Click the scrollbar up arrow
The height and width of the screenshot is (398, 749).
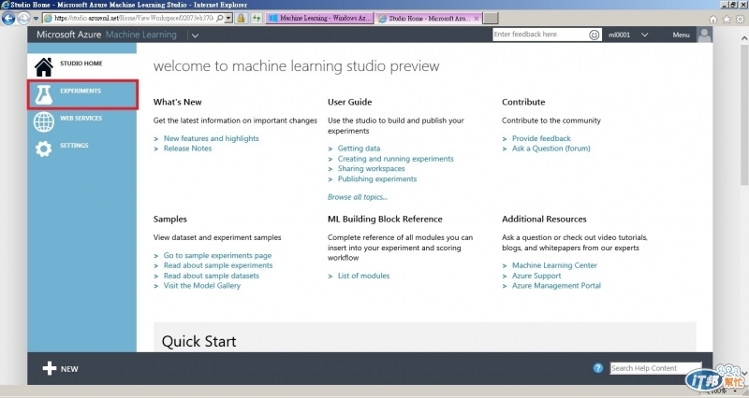(x=744, y=38)
